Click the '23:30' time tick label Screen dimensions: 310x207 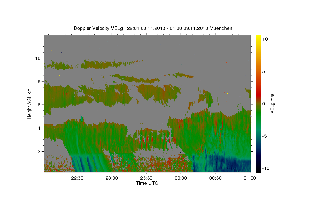[x=146, y=178]
